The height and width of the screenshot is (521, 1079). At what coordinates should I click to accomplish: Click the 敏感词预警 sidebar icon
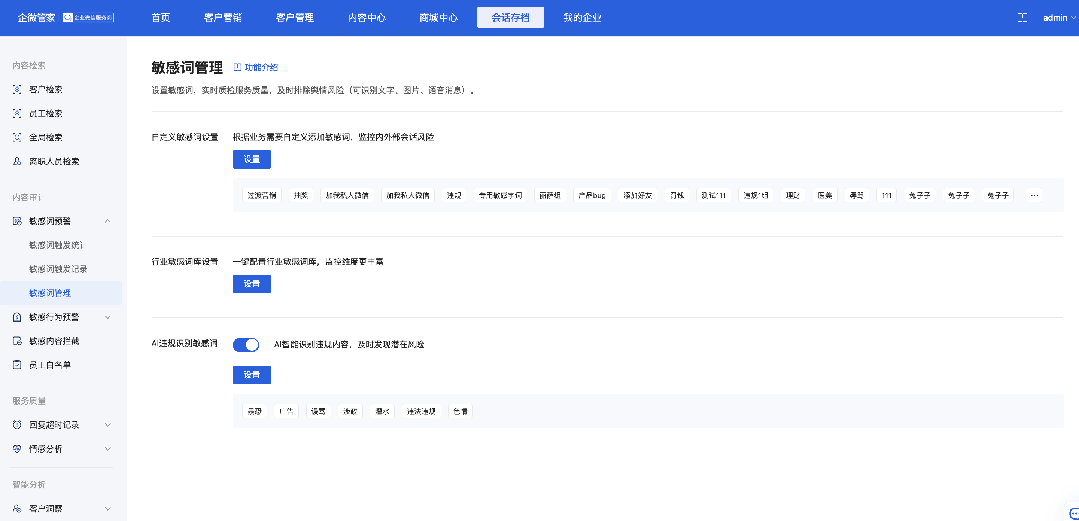coord(17,221)
